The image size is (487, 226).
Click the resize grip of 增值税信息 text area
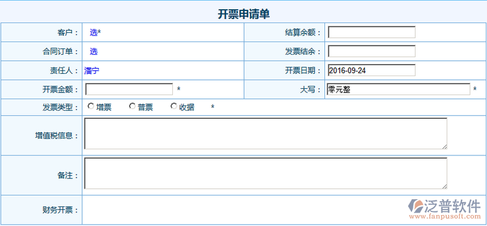445,147
